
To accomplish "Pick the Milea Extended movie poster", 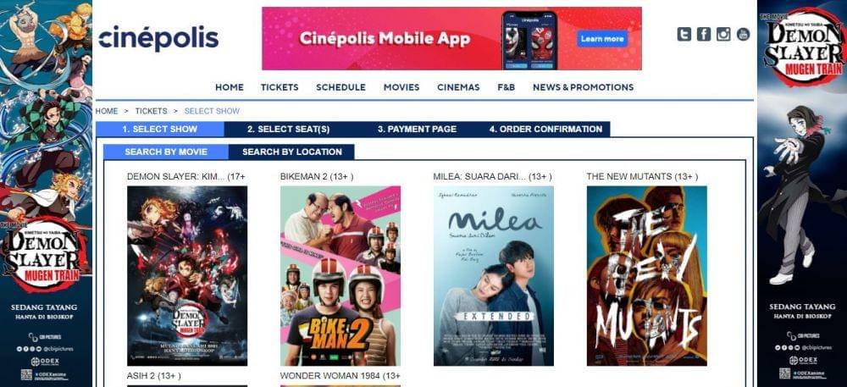I will coord(494,276).
